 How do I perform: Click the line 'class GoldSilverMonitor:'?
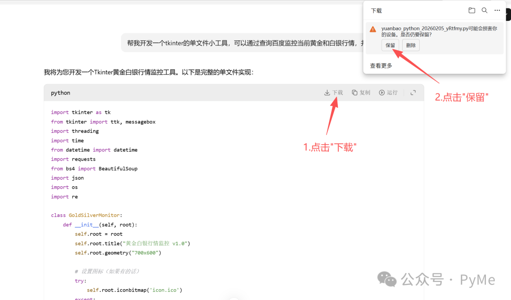tap(87, 215)
